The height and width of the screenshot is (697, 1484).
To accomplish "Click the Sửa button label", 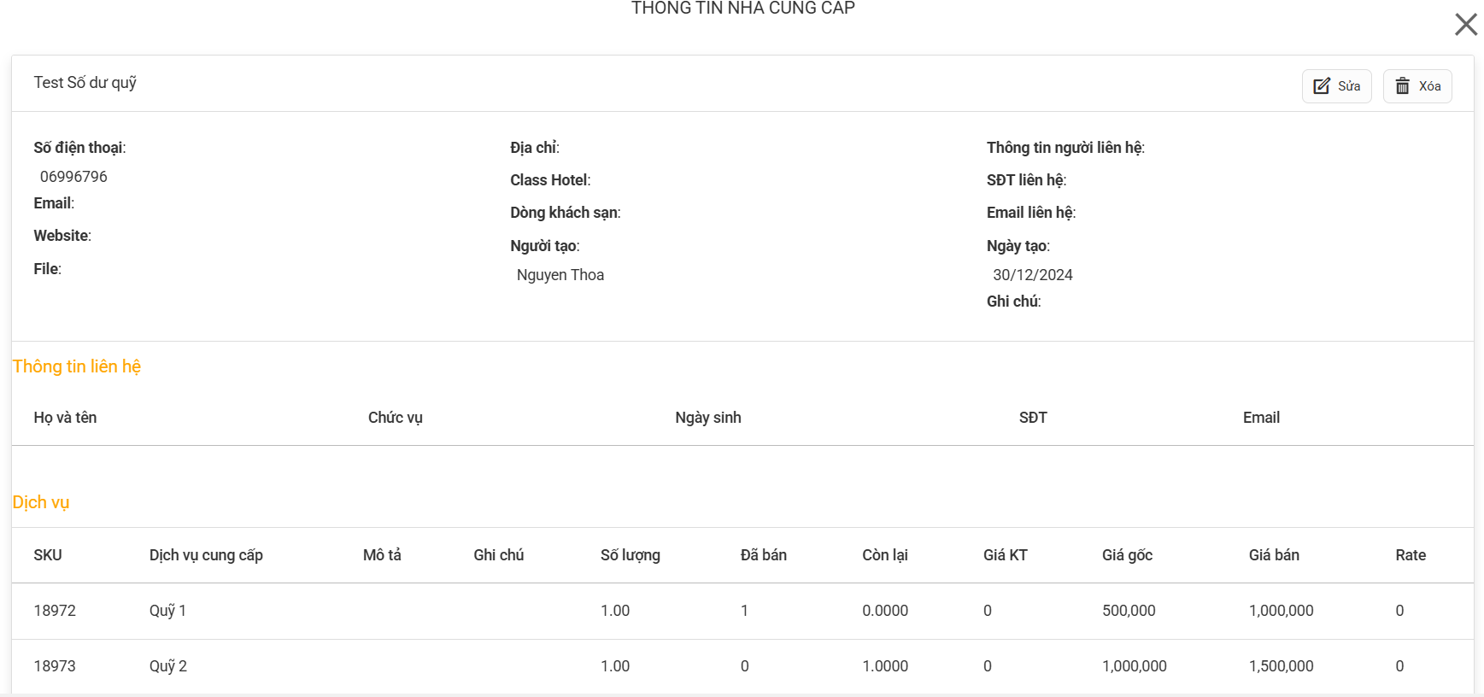I will pyautogui.click(x=1349, y=86).
